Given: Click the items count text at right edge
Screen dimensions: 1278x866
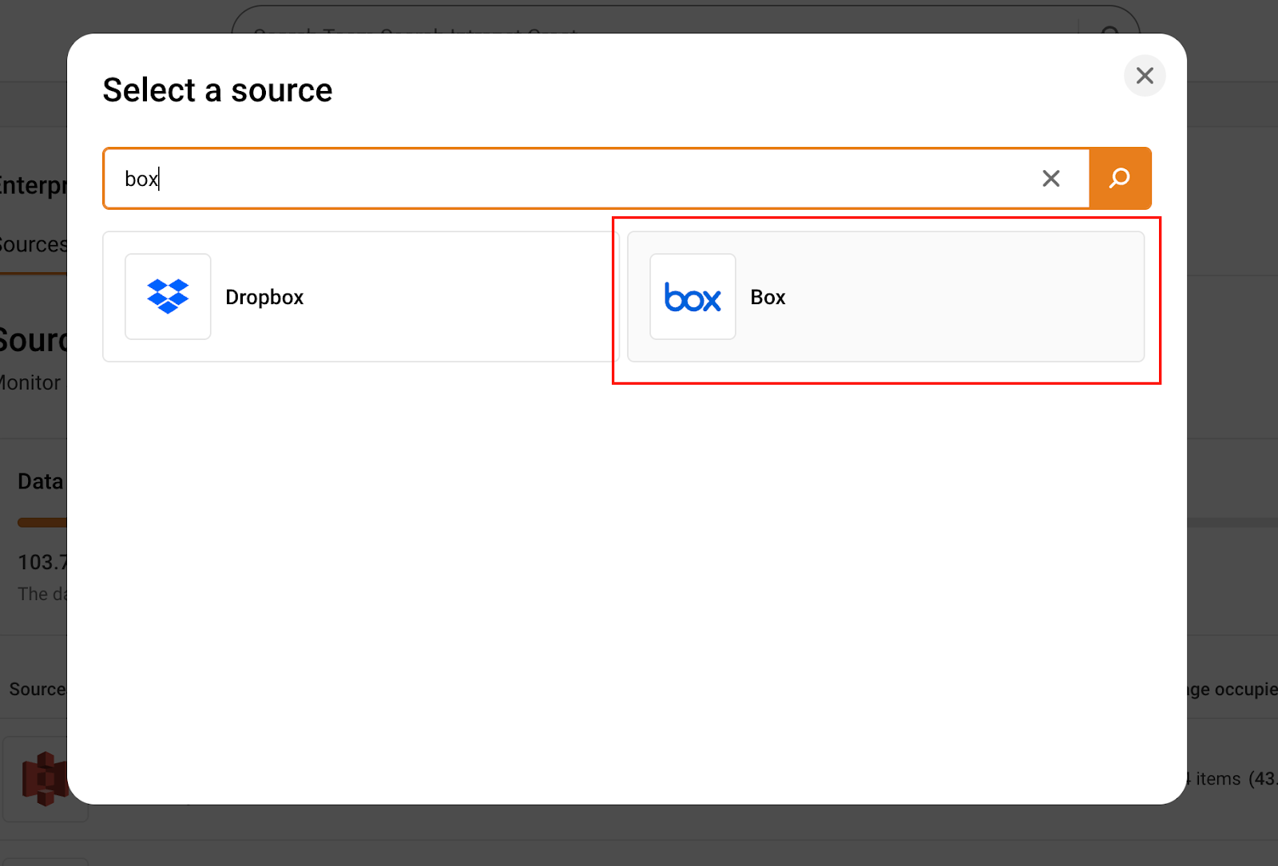Looking at the screenshot, I should 1230,779.
